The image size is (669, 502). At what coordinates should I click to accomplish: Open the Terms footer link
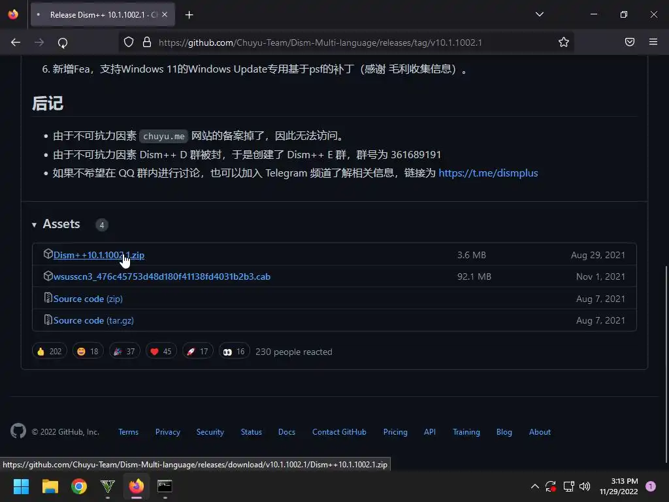pos(129,432)
